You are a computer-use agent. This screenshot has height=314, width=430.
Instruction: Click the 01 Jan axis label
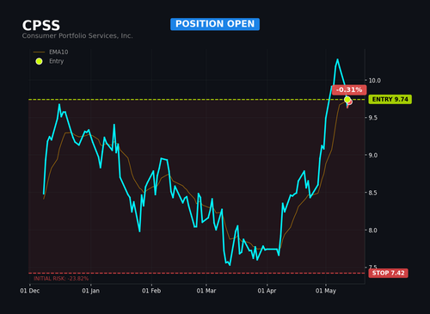(x=90, y=291)
